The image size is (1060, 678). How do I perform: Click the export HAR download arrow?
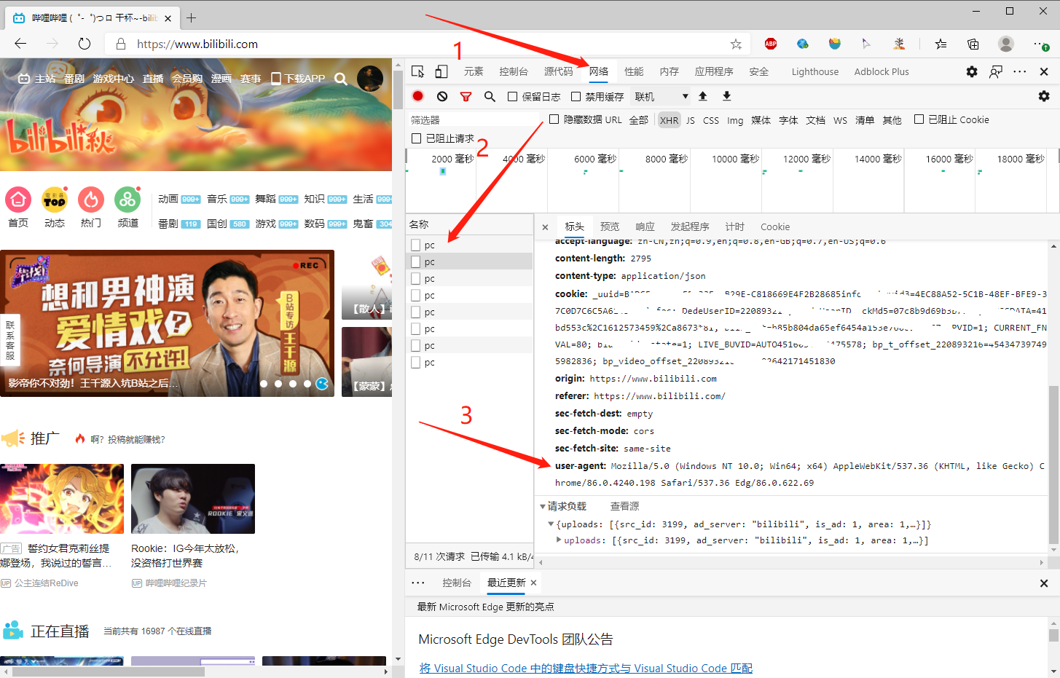726,96
